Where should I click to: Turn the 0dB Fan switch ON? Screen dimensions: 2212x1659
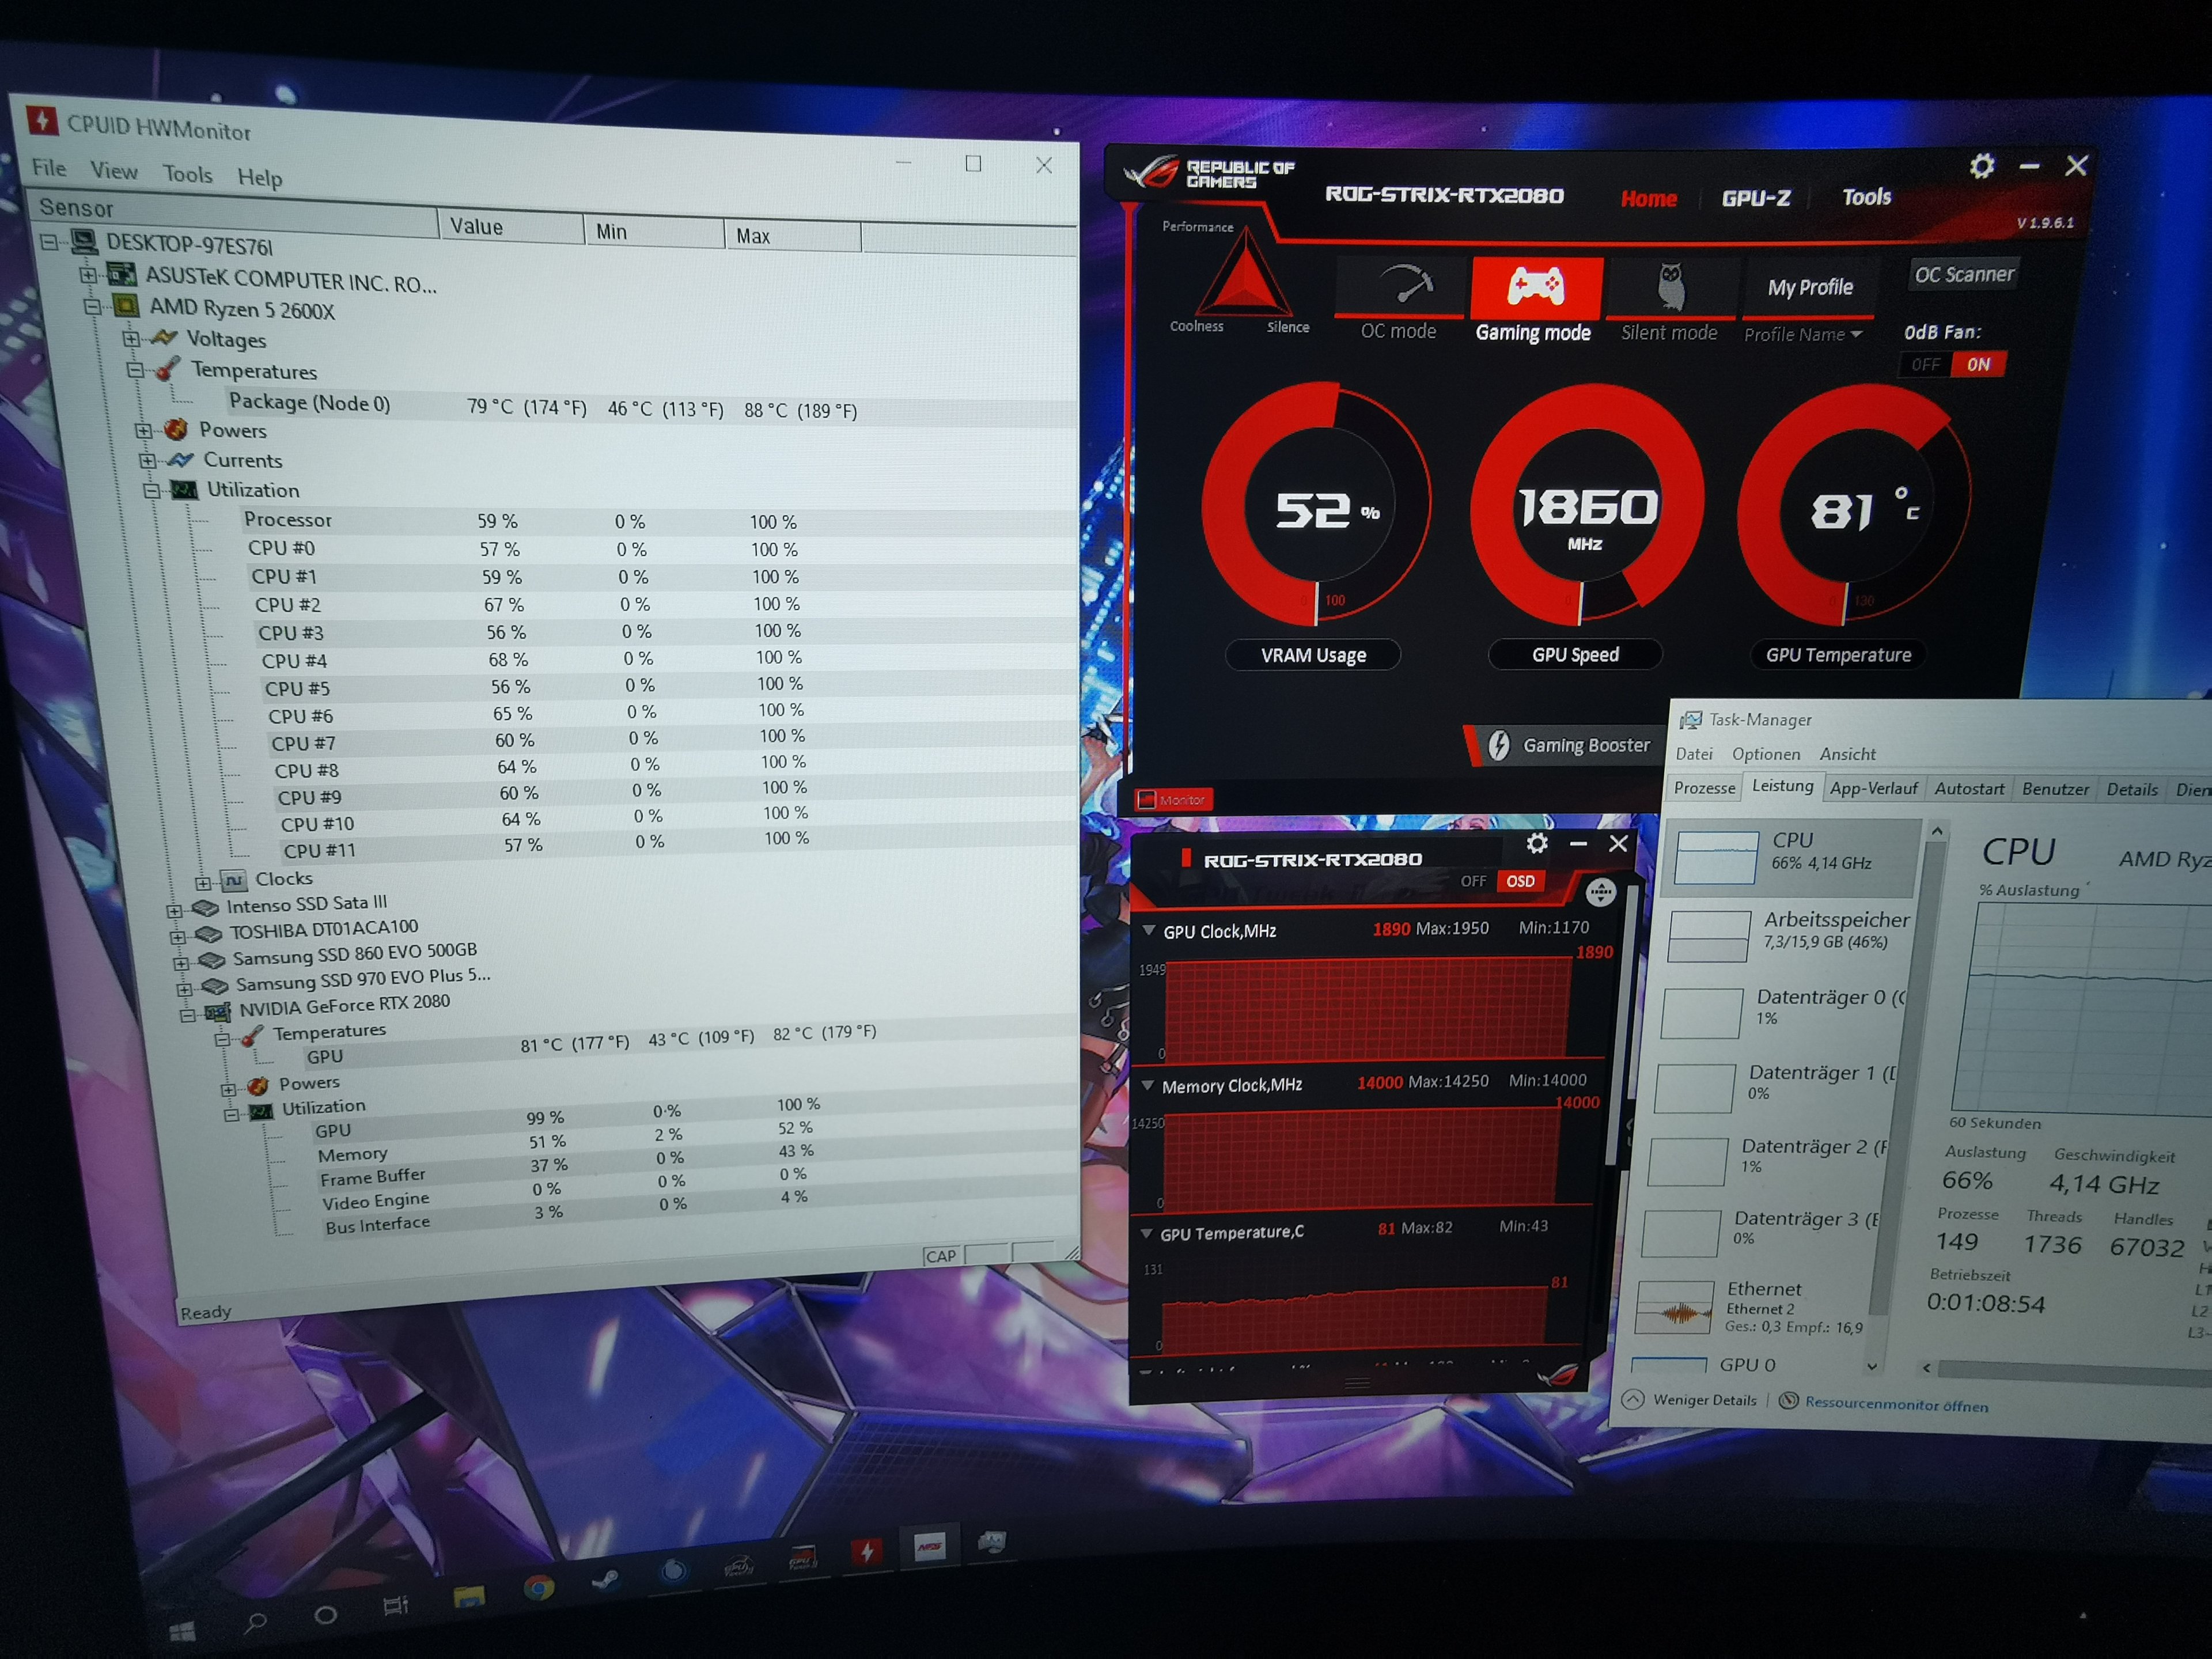coord(1978,365)
